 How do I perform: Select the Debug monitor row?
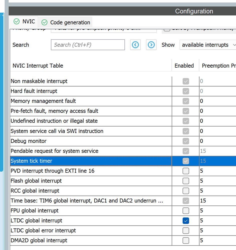[x=29, y=141]
